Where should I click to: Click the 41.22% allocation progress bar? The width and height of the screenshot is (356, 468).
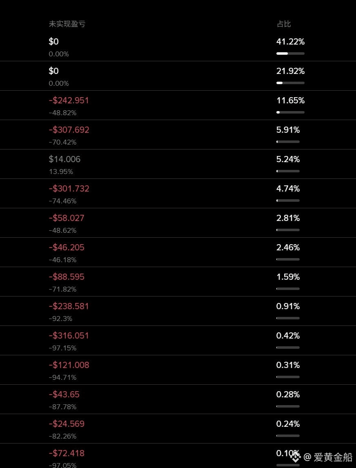(290, 53)
